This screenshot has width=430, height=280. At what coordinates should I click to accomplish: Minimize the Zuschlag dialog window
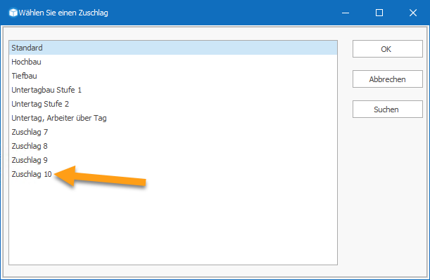click(346, 13)
